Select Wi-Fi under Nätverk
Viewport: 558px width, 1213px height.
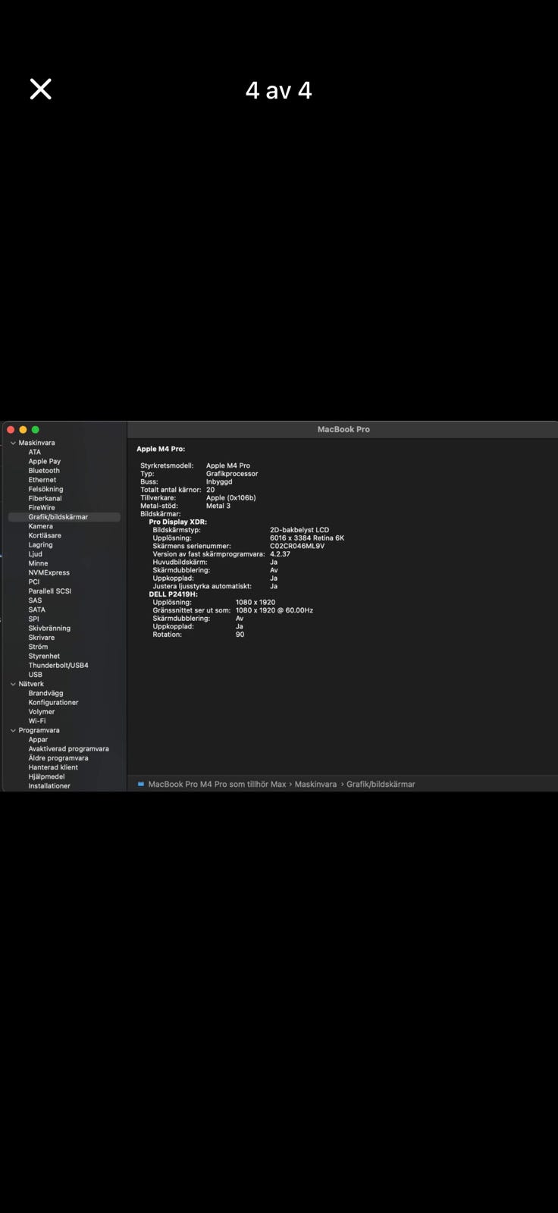[x=37, y=721]
